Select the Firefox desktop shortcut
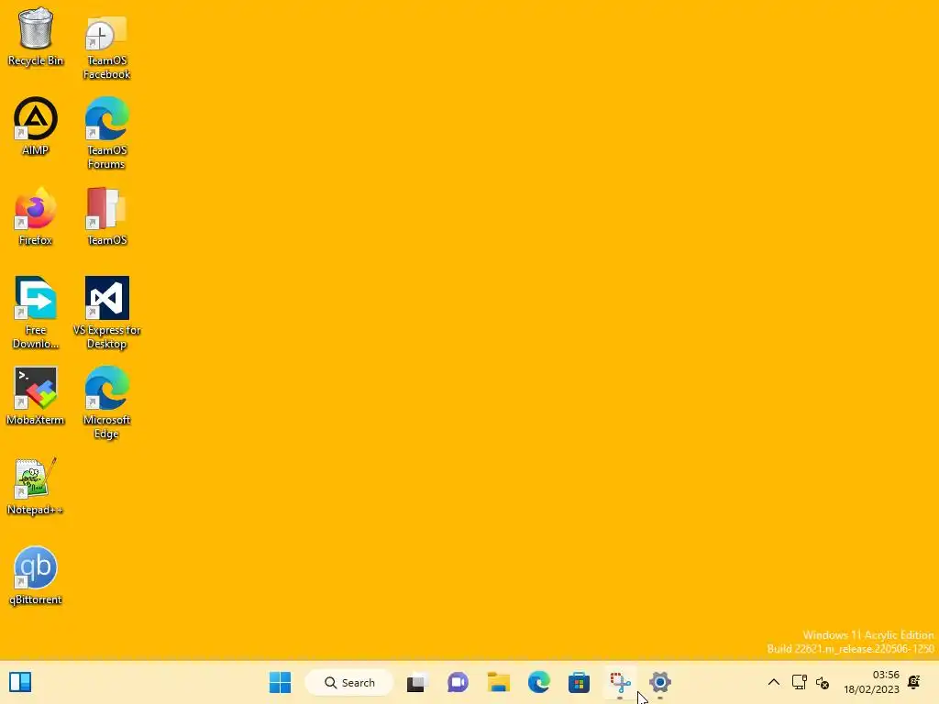The image size is (939, 704). click(x=36, y=216)
